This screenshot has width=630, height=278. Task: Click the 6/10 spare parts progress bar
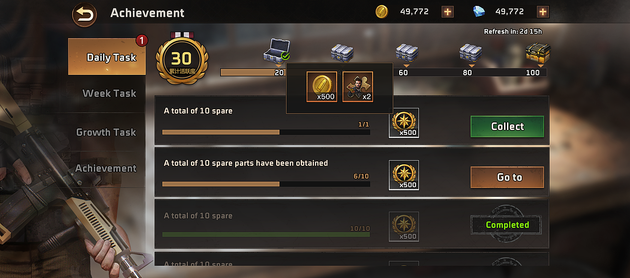click(x=266, y=184)
